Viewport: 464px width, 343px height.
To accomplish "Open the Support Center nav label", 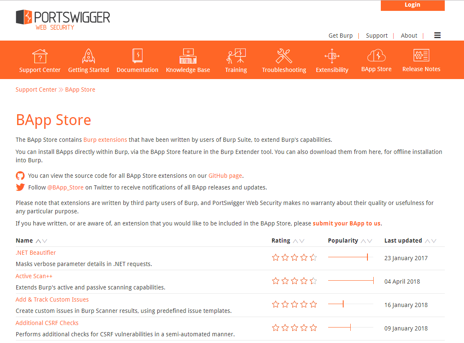I will (40, 70).
